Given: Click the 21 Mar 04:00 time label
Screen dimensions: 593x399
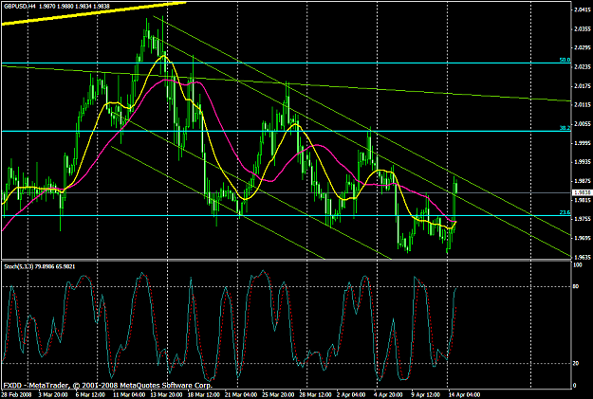Looking at the screenshot, I should 241,394.
